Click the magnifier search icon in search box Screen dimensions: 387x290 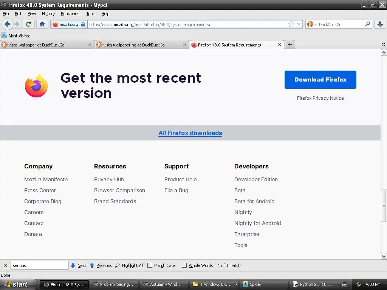367,24
